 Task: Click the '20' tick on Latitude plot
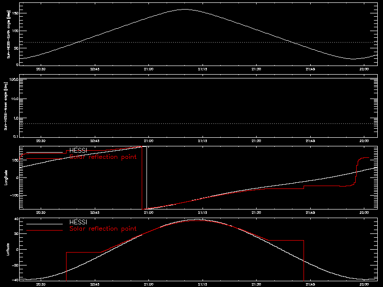coord(16,234)
